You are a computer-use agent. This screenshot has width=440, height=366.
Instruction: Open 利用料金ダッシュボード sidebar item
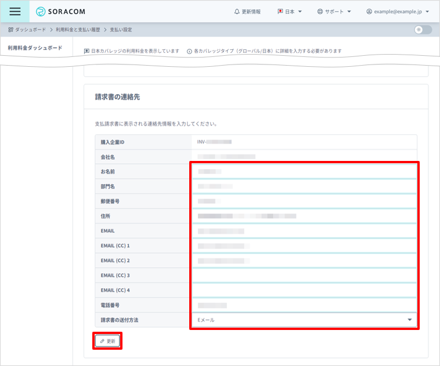pos(35,48)
